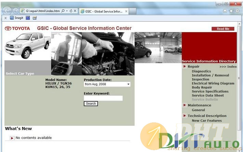Open the address bar dropdown arrow

pos(67,11)
